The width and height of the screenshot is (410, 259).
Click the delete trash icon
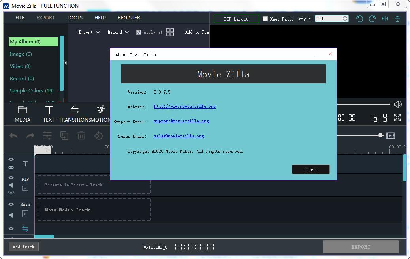[x=81, y=136]
